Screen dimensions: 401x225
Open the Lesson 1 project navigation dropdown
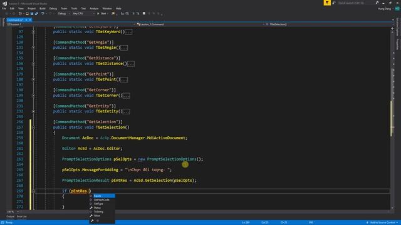[71, 24]
